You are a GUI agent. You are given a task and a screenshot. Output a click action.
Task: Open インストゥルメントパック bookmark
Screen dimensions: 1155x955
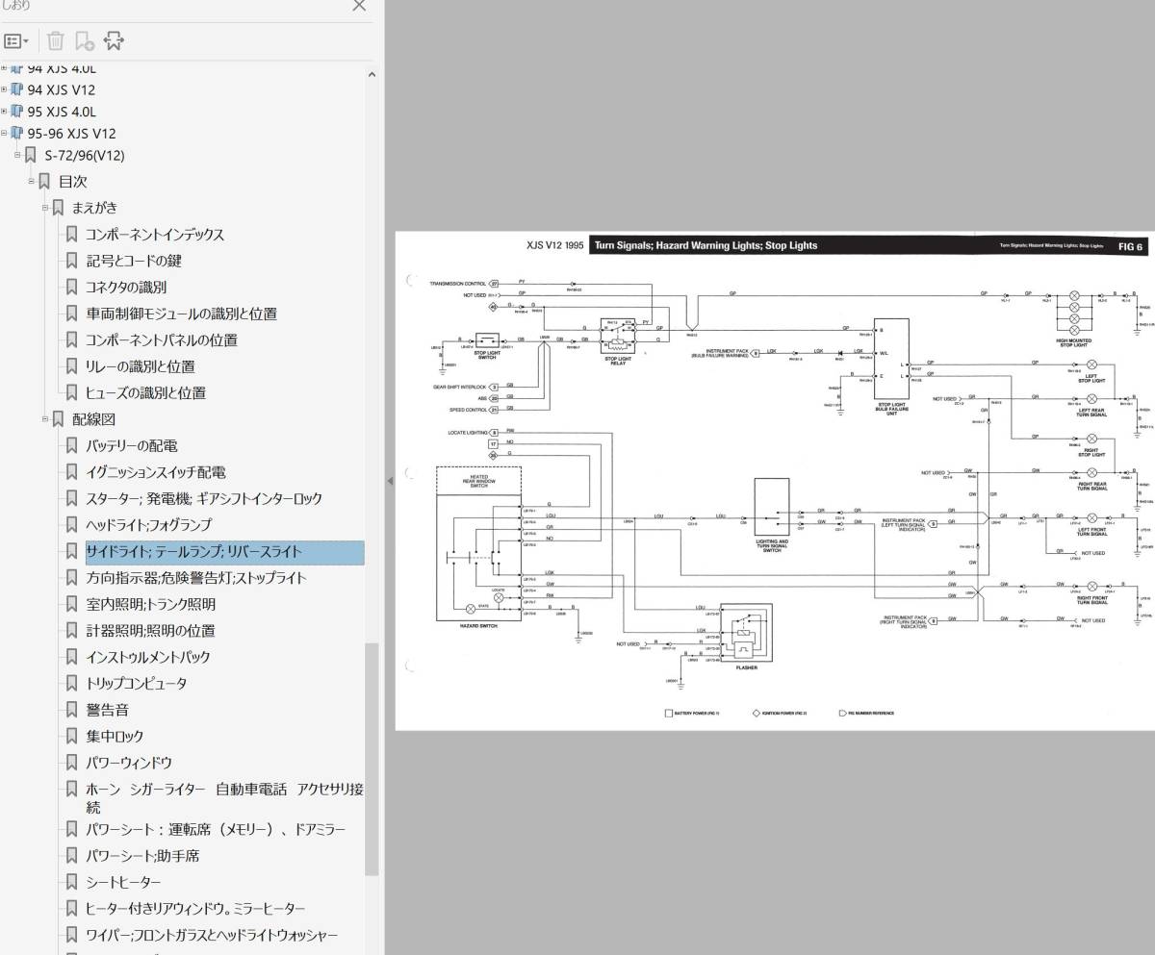click(147, 657)
